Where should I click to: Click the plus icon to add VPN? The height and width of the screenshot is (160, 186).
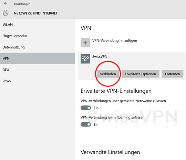85,43
